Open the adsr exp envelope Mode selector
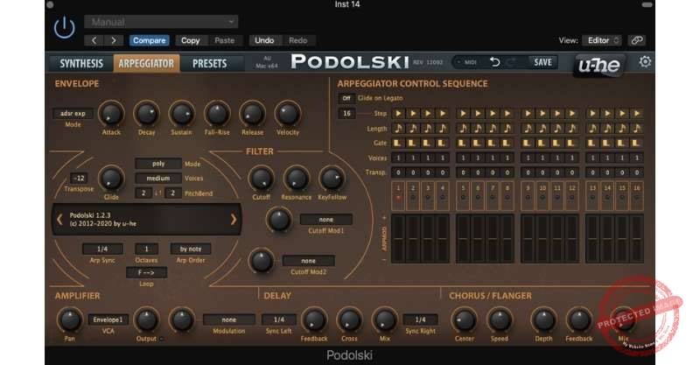700x365 pixels. coord(73,114)
